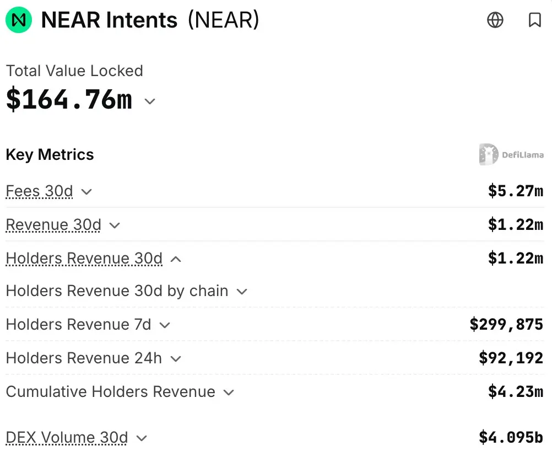552x462 pixels.
Task: Expand the DEX Volume 30d chevron
Action: click(142, 438)
